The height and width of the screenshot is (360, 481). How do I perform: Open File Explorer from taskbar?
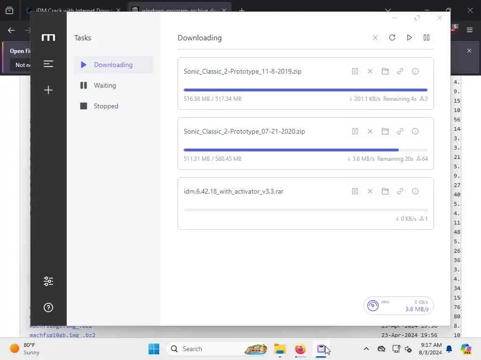pyautogui.click(x=280, y=349)
